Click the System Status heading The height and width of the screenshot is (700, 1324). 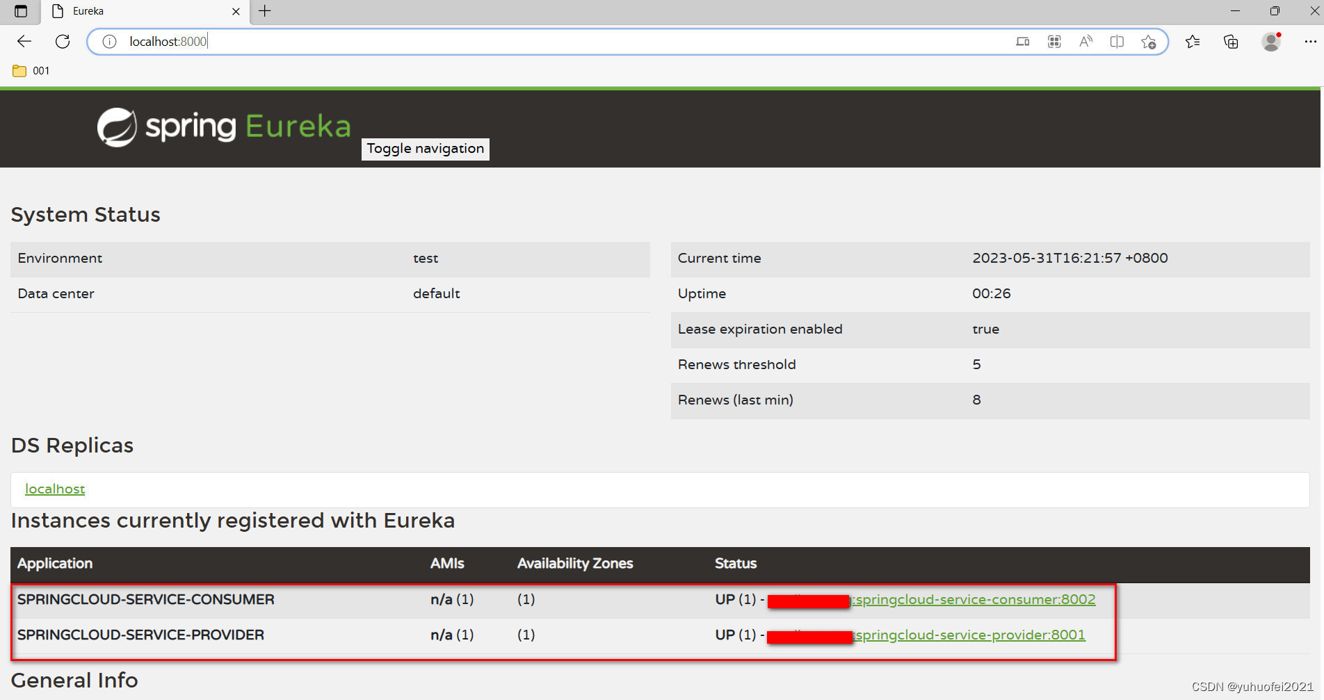86,214
